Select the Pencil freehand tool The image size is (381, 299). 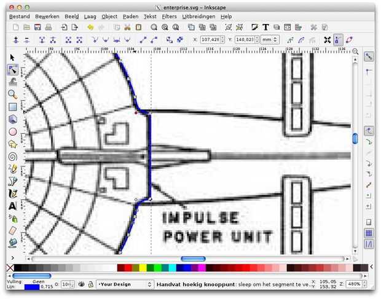(x=13, y=169)
